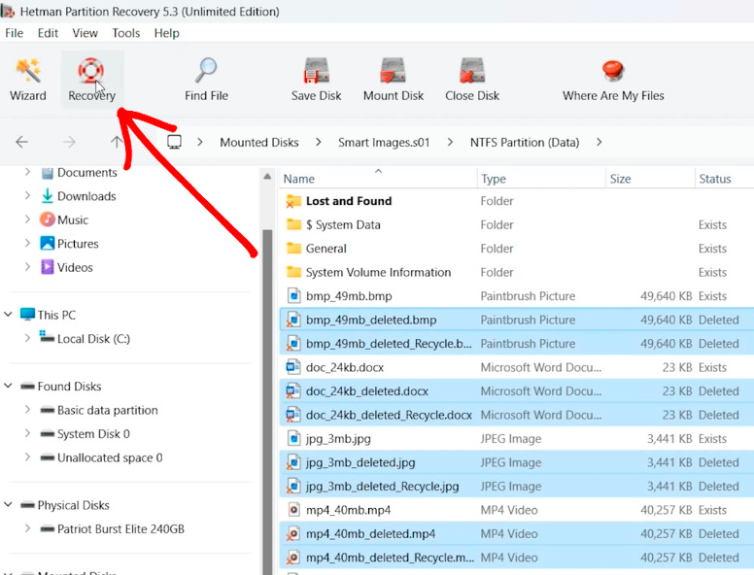Click the Videos icon in tree

pos(47,267)
